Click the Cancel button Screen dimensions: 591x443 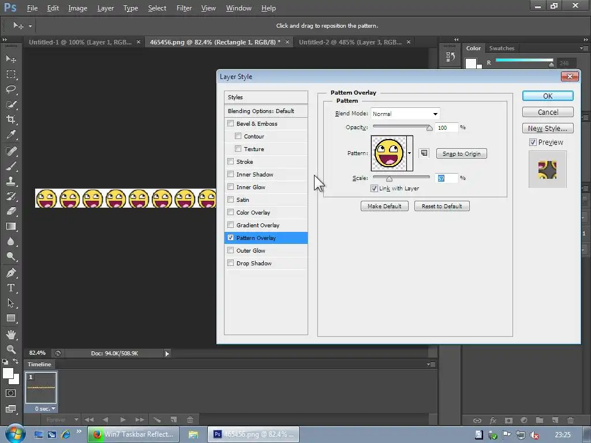pyautogui.click(x=548, y=112)
